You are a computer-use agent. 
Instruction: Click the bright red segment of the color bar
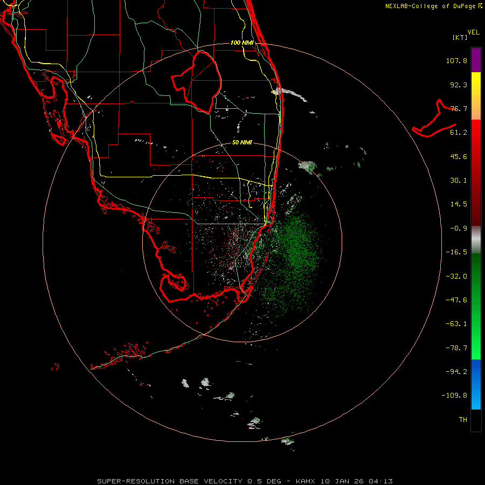[x=476, y=133]
